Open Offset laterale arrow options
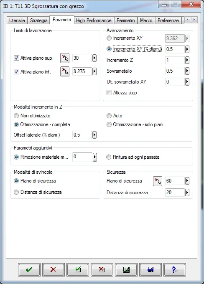This screenshot has width=204, height=284. (x=94, y=135)
